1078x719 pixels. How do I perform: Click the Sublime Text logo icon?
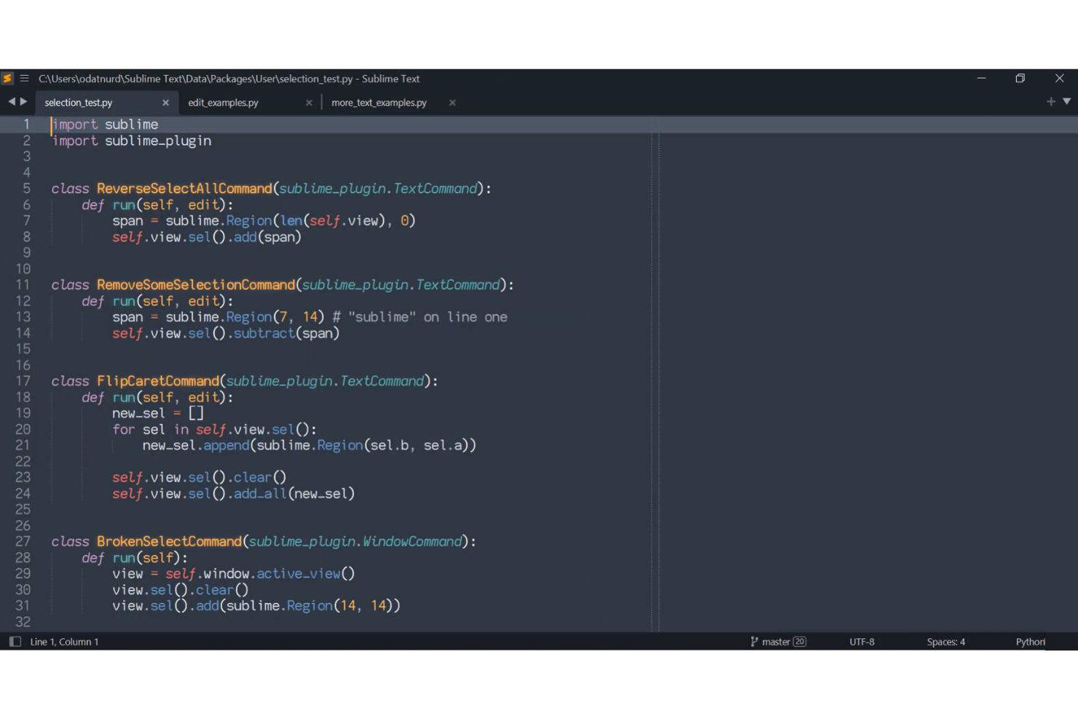click(x=8, y=78)
